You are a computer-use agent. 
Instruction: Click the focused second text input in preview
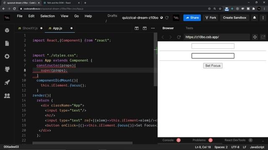pos(213,56)
